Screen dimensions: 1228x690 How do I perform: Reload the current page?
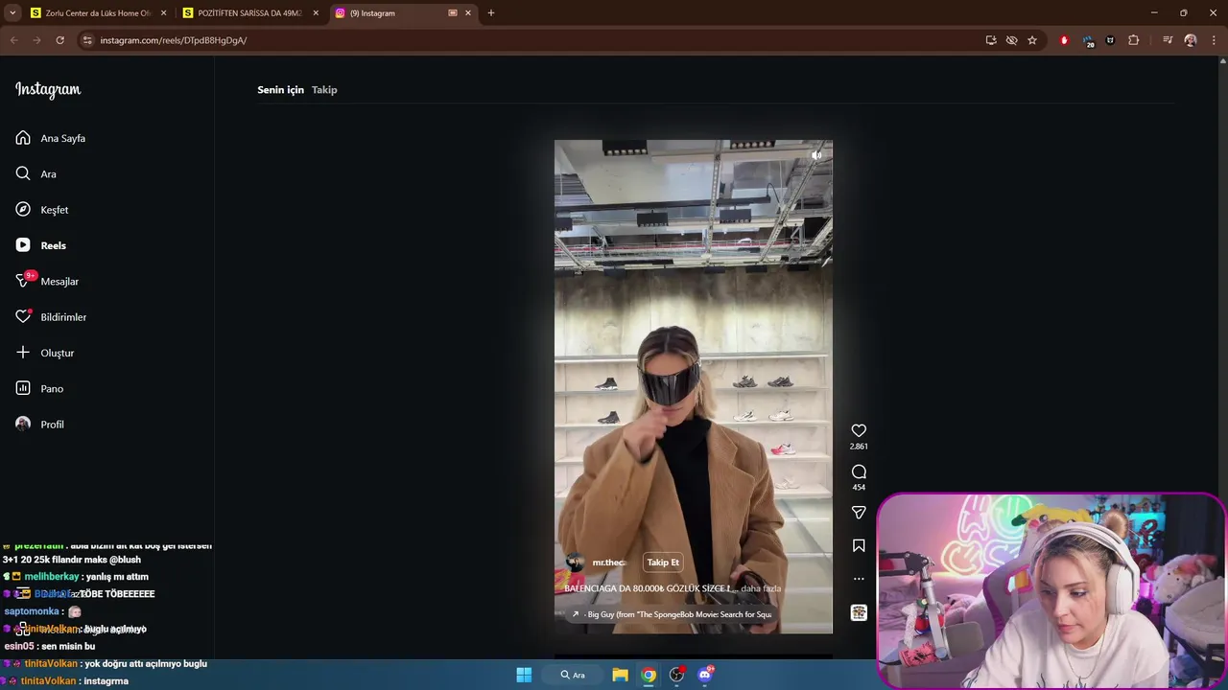pos(59,40)
